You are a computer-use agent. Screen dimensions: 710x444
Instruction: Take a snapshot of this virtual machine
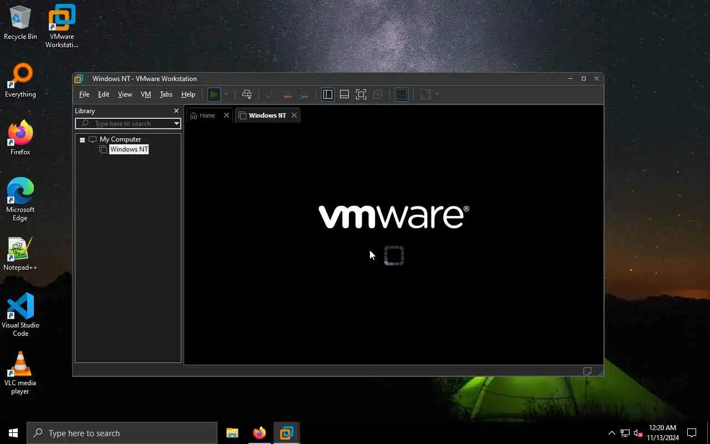[x=270, y=94]
